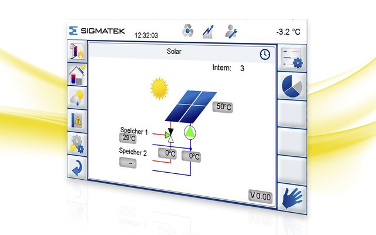
Task: Click the solar panel collector graphic
Action: pos(190,106)
